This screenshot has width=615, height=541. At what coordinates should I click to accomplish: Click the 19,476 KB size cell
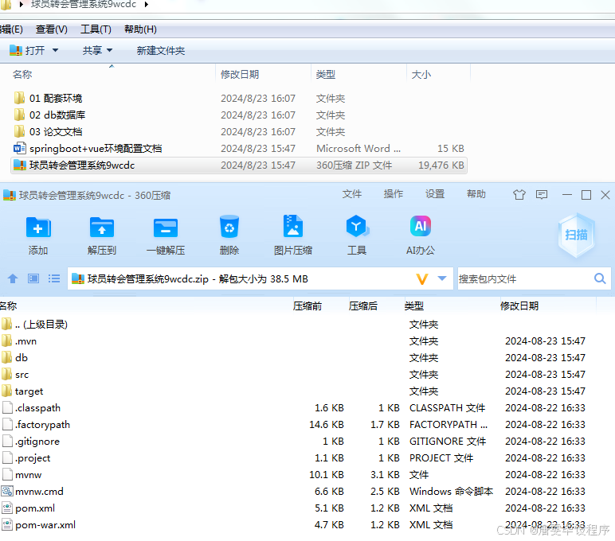click(x=441, y=165)
